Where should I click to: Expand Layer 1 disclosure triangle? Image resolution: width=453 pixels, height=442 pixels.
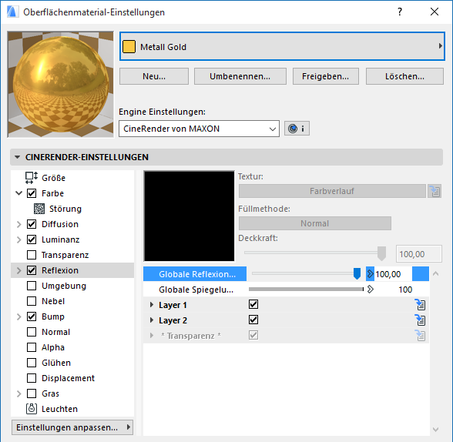click(x=151, y=305)
